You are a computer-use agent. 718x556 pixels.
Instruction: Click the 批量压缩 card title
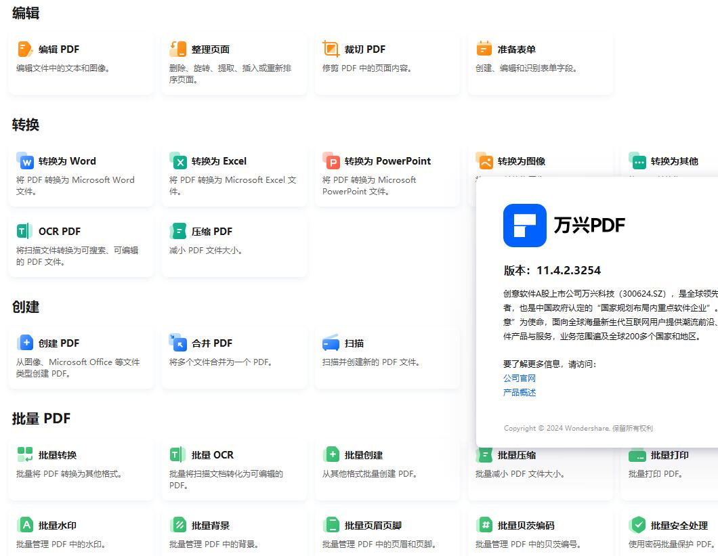[x=517, y=455]
